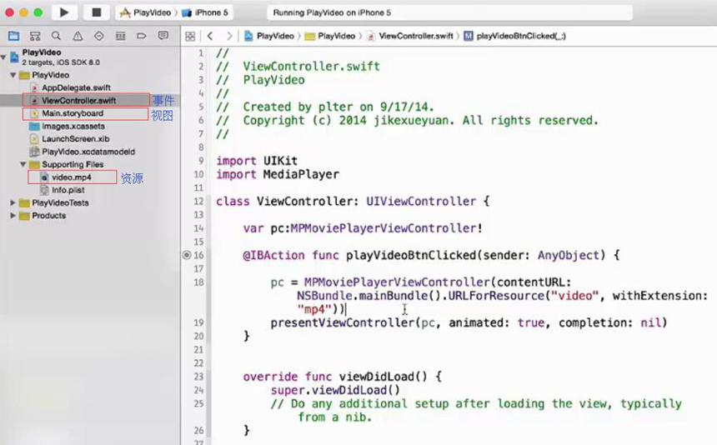Viewport: 717px width, 445px height.
Task: Open the Report navigator speech bubble icon
Action: [x=163, y=36]
